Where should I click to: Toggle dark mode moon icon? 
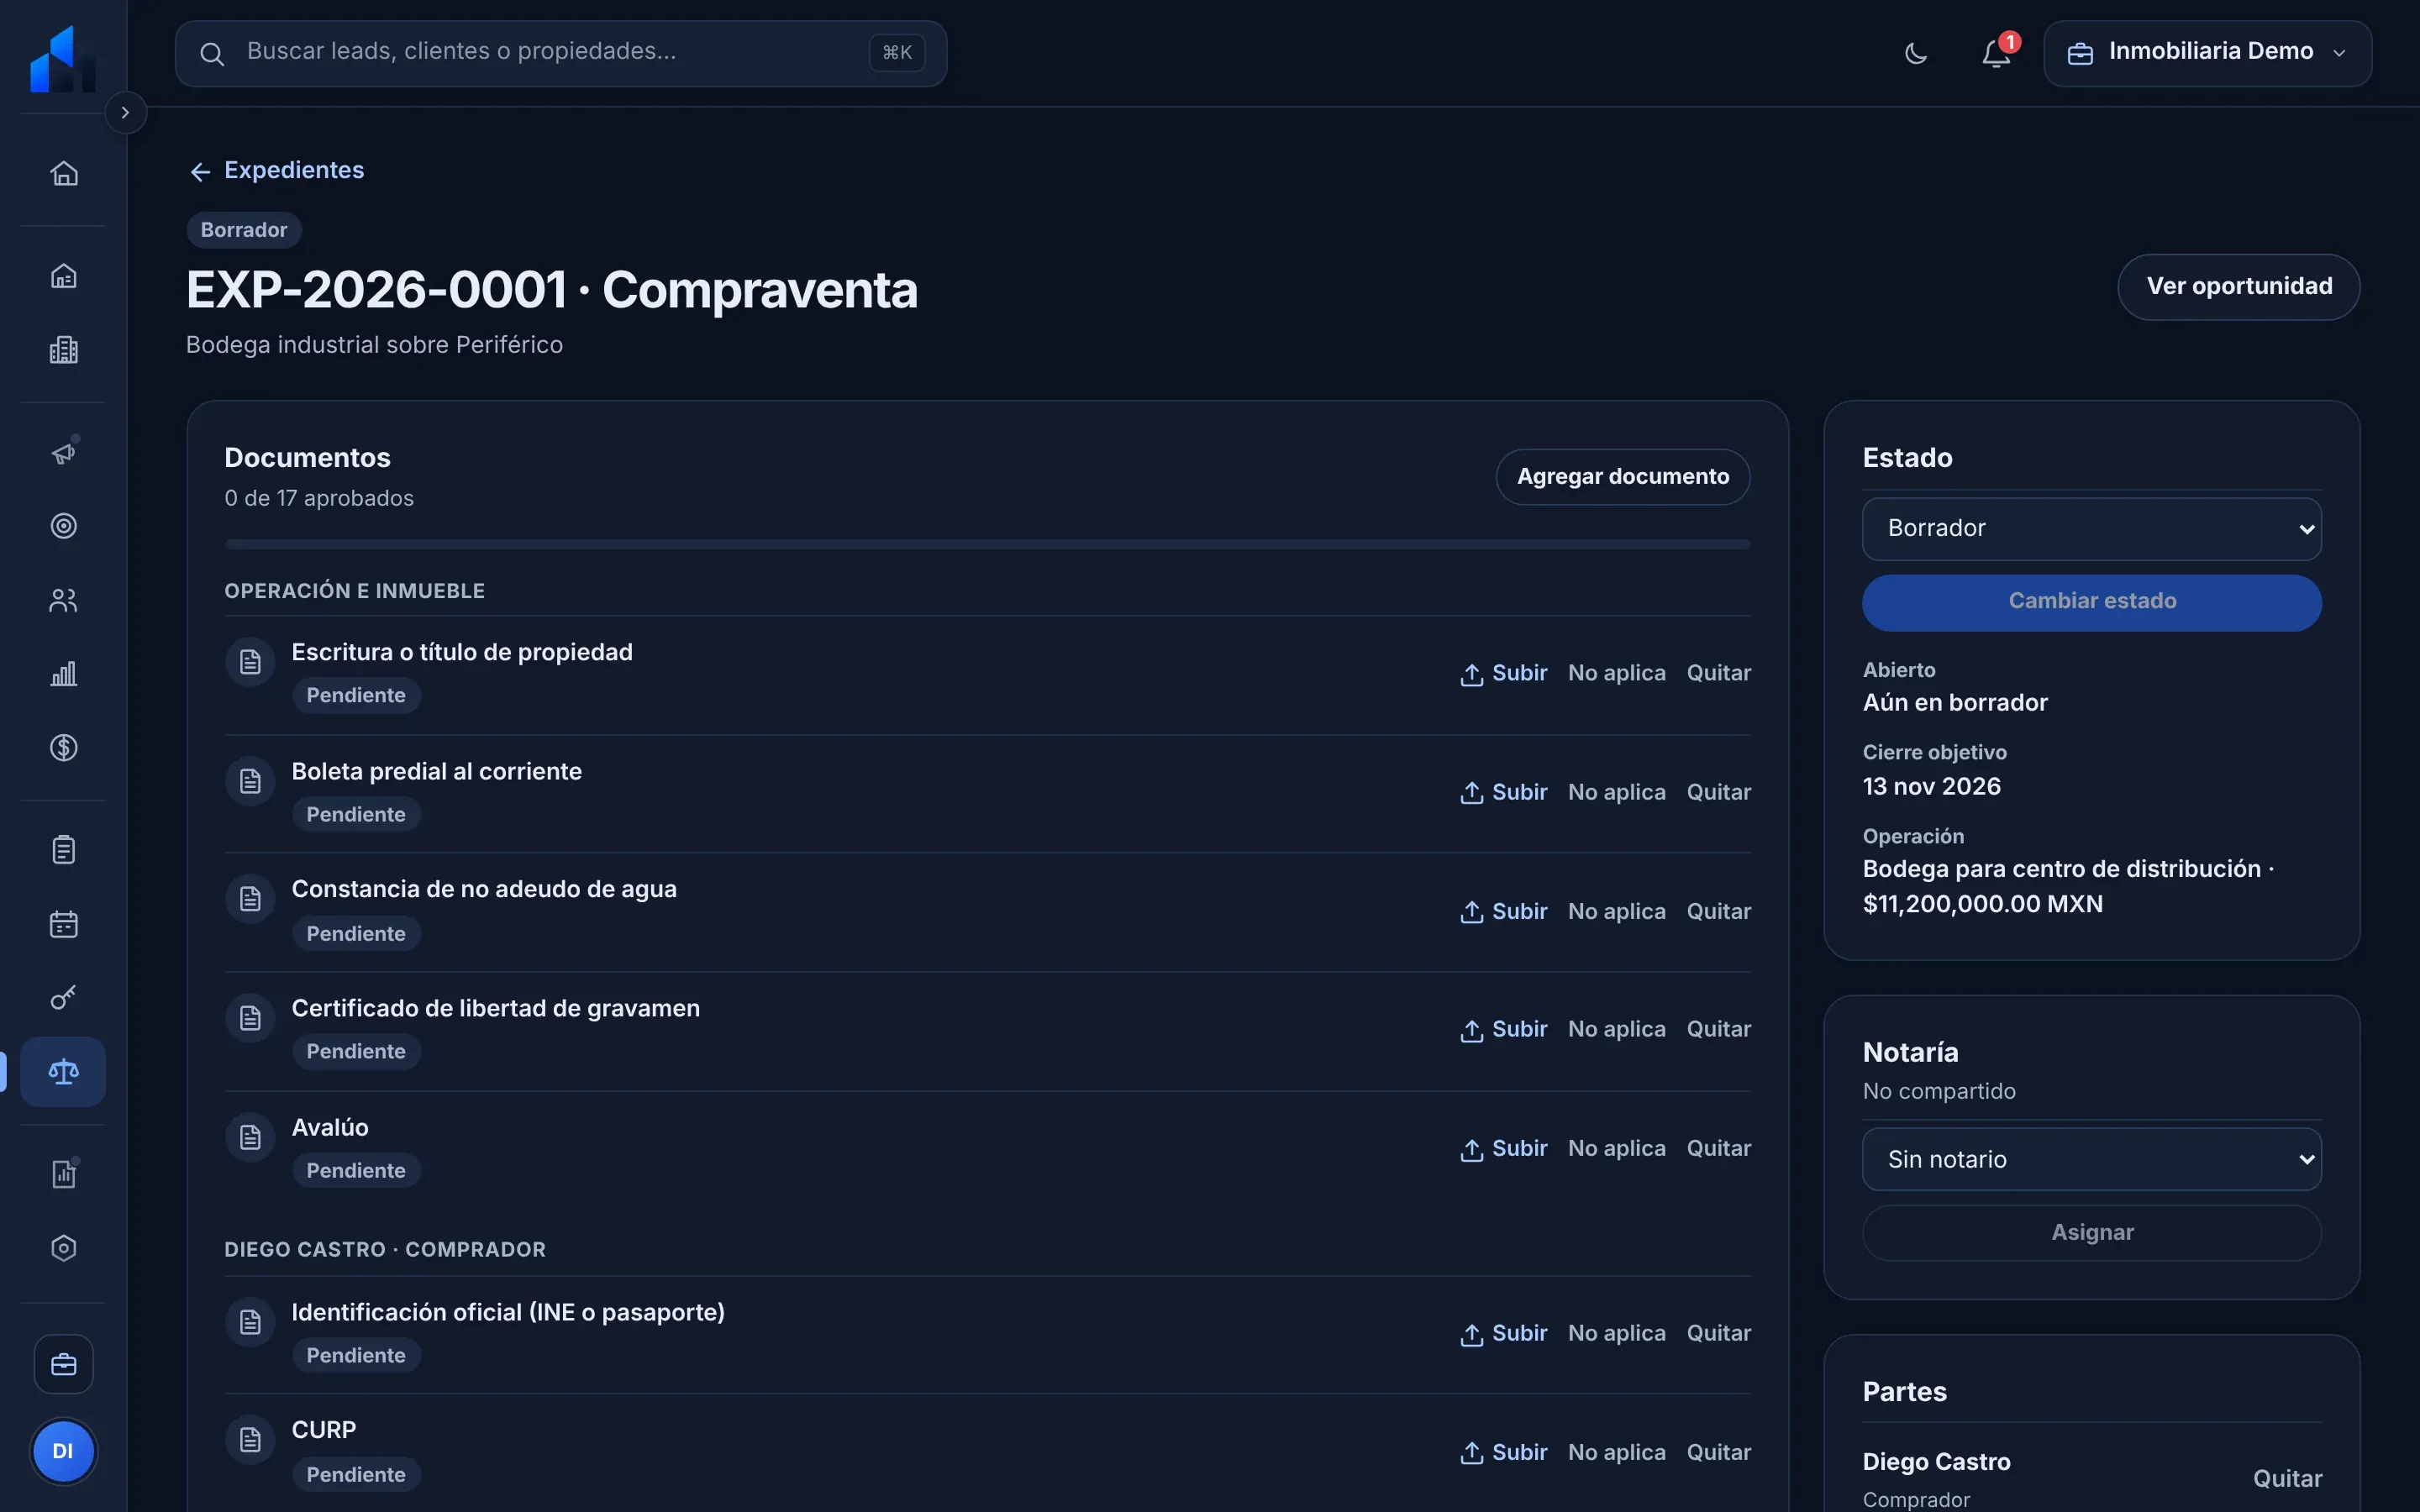pos(1915,53)
